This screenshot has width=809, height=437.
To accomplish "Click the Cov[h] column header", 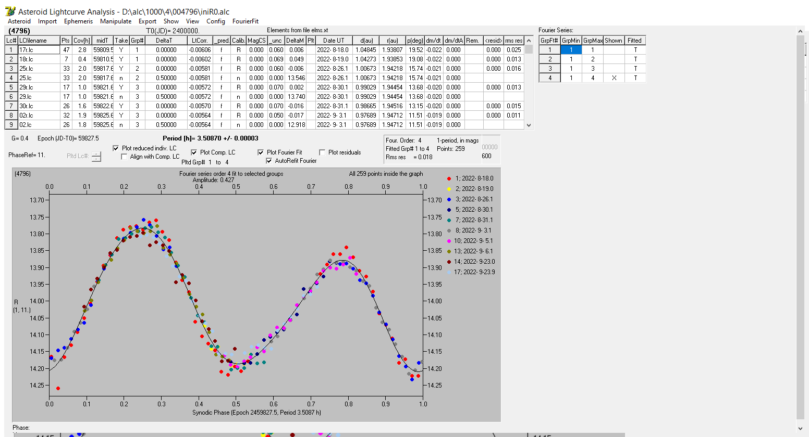I will tap(82, 41).
